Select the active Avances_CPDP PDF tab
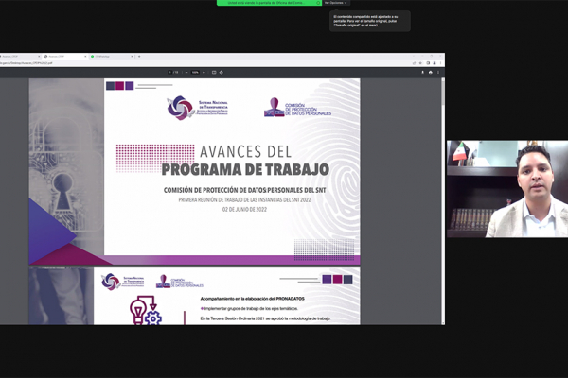The height and width of the screenshot is (378, 568). click(65, 57)
